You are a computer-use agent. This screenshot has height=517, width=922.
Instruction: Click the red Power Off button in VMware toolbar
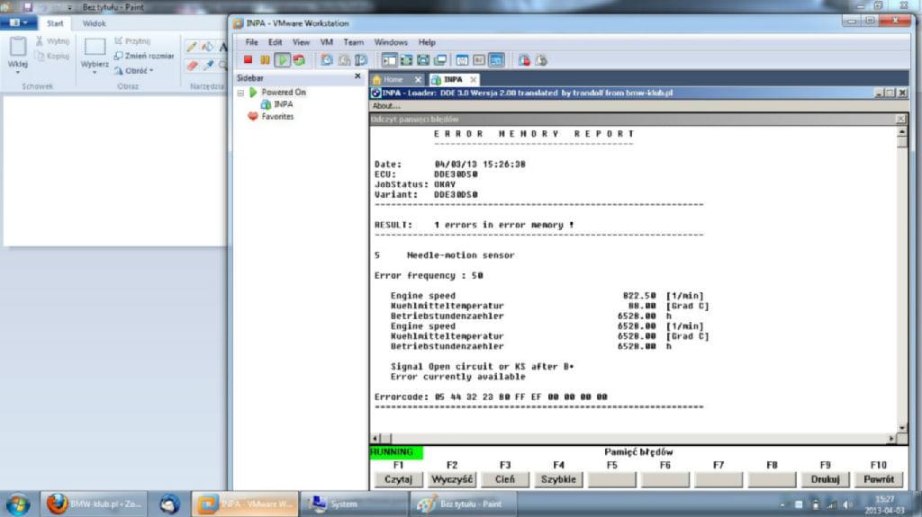(x=248, y=60)
